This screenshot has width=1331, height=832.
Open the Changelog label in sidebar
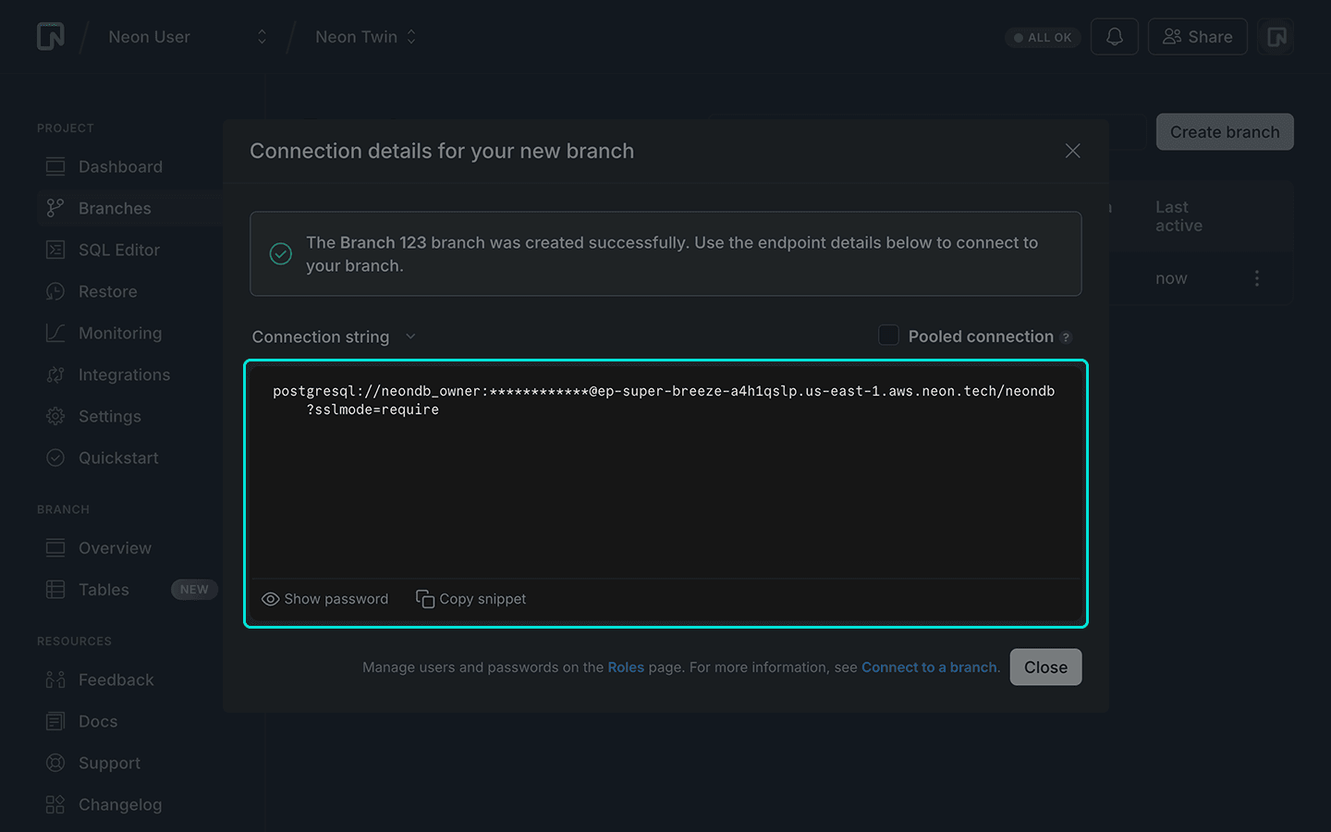(120, 804)
